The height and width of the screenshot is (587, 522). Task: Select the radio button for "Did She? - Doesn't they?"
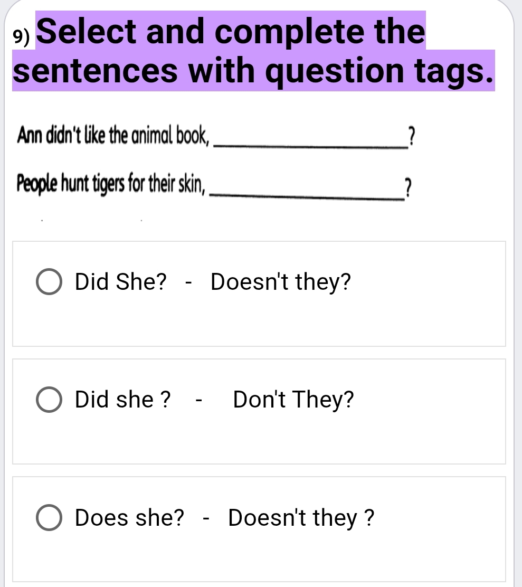(x=48, y=282)
